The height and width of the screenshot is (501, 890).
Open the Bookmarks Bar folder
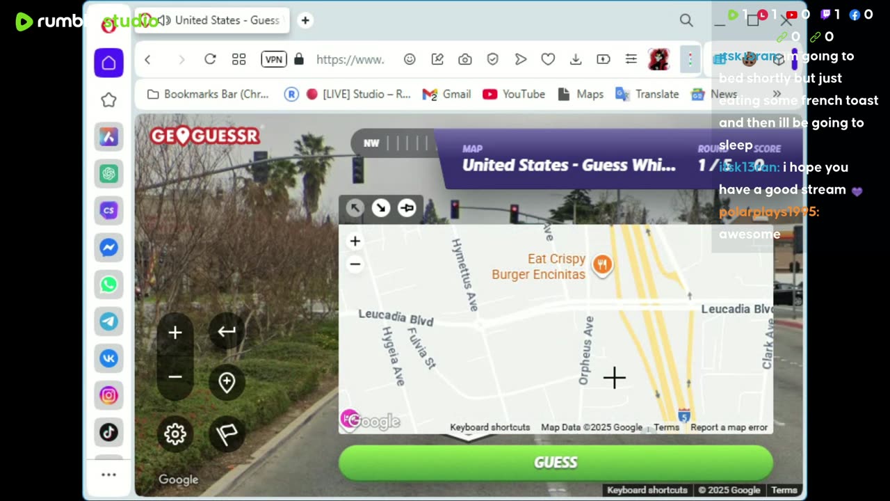[208, 94]
